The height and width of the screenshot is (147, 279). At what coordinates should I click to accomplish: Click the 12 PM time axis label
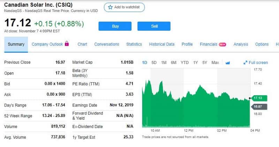pos(188,131)
